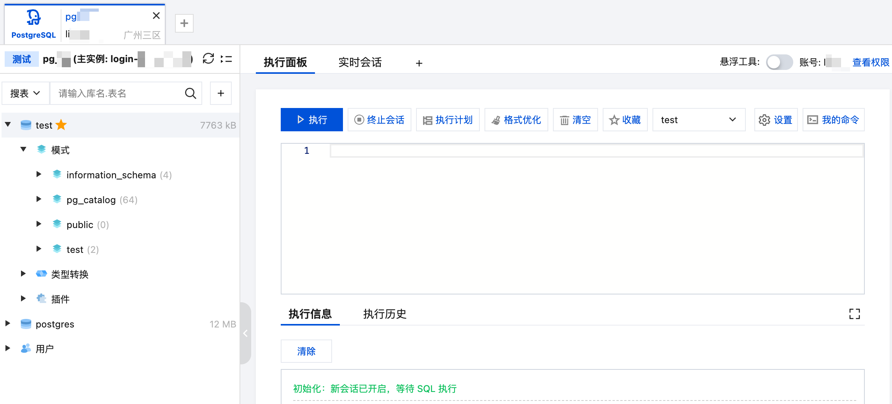
Task: Switch to the 执行历史 tab
Action: pos(385,314)
